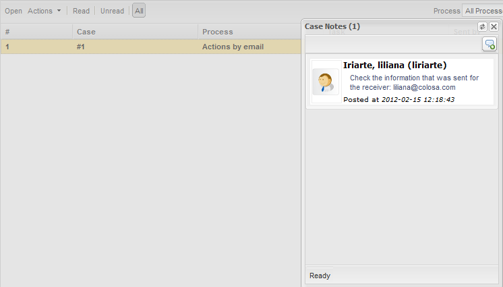Sort by the Case column header
The width and height of the screenshot is (503, 287).
click(135, 32)
